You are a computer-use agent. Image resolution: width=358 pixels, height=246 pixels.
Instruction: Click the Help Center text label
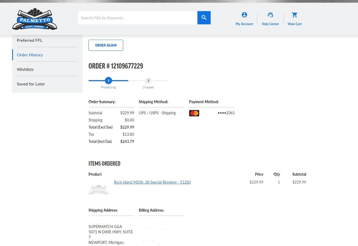(x=270, y=24)
